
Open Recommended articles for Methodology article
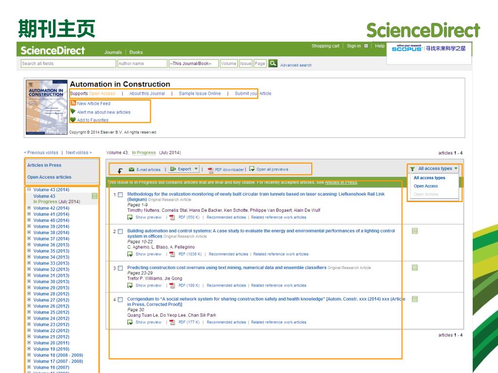coord(226,217)
